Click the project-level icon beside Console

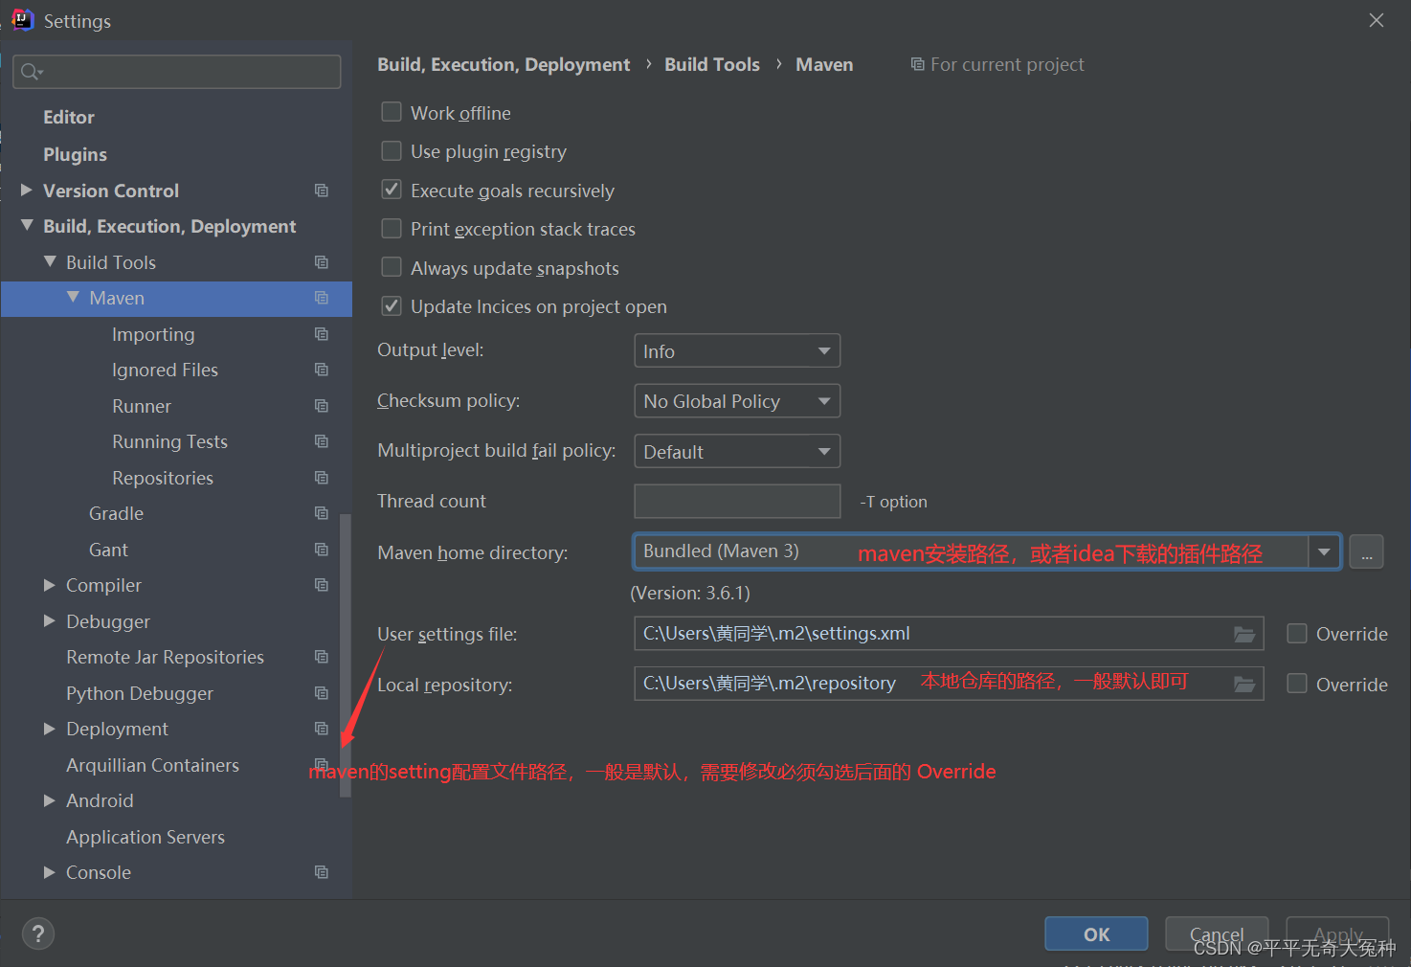(322, 872)
